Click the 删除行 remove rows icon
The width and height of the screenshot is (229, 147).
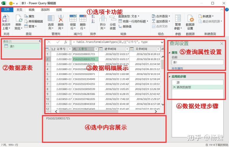[83, 18]
